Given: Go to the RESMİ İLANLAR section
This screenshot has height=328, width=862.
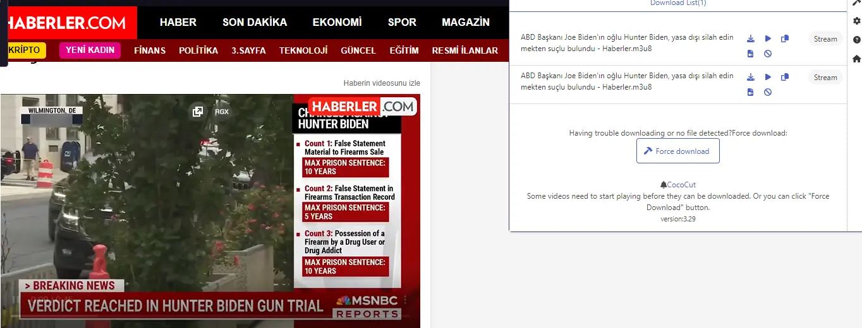Looking at the screenshot, I should click(465, 50).
